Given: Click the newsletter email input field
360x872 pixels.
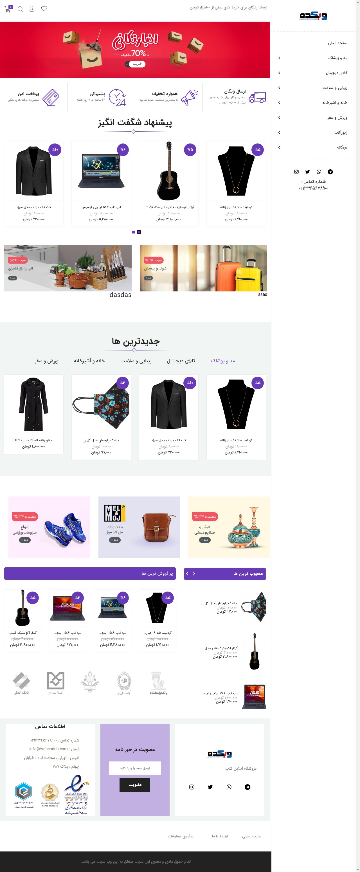Looking at the screenshot, I should pos(135,768).
